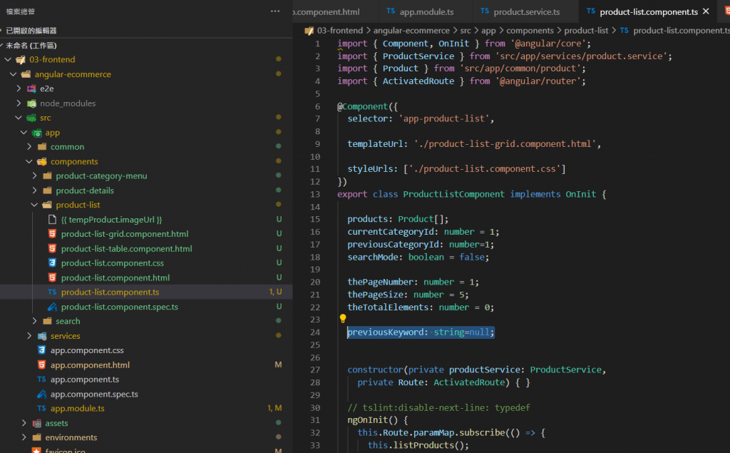This screenshot has height=453, width=730.
Task: Click the src breadcrumb segment
Action: tap(466, 31)
